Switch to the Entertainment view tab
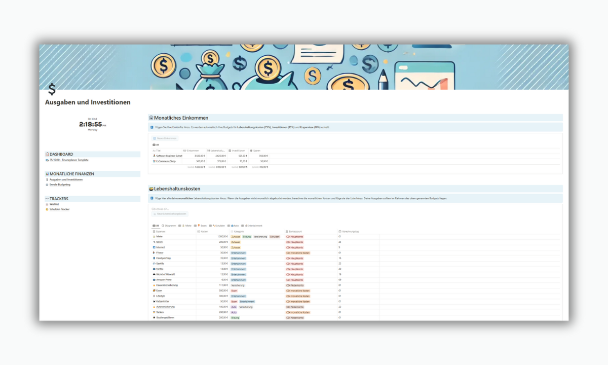 255,226
